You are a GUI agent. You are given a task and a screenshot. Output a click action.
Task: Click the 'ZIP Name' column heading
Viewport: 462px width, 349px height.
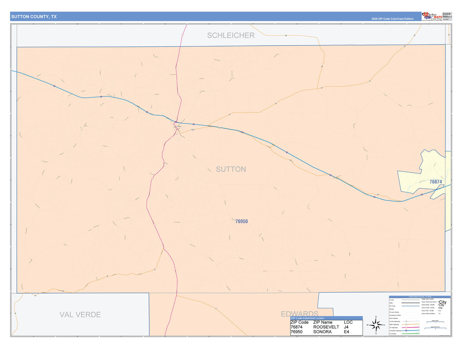[x=323, y=322]
